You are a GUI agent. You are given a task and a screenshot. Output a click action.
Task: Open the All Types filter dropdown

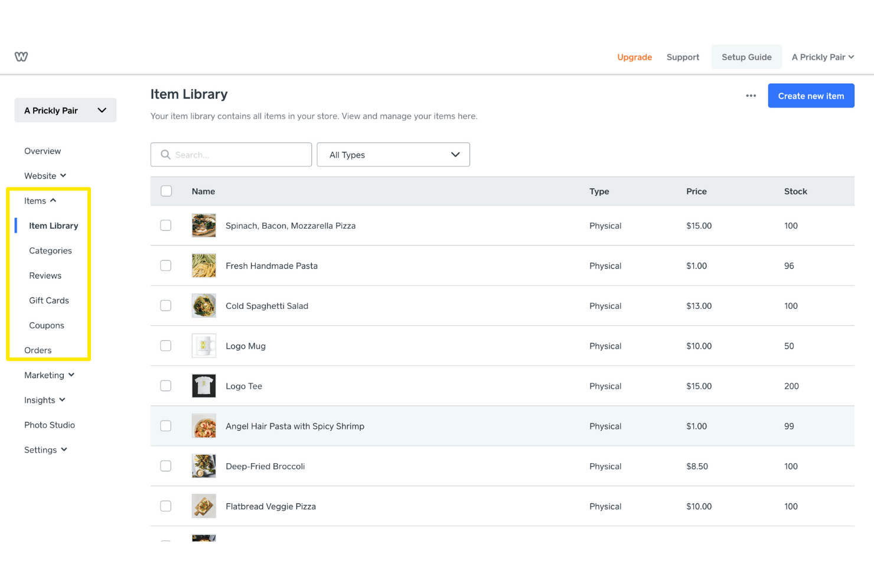pos(393,155)
